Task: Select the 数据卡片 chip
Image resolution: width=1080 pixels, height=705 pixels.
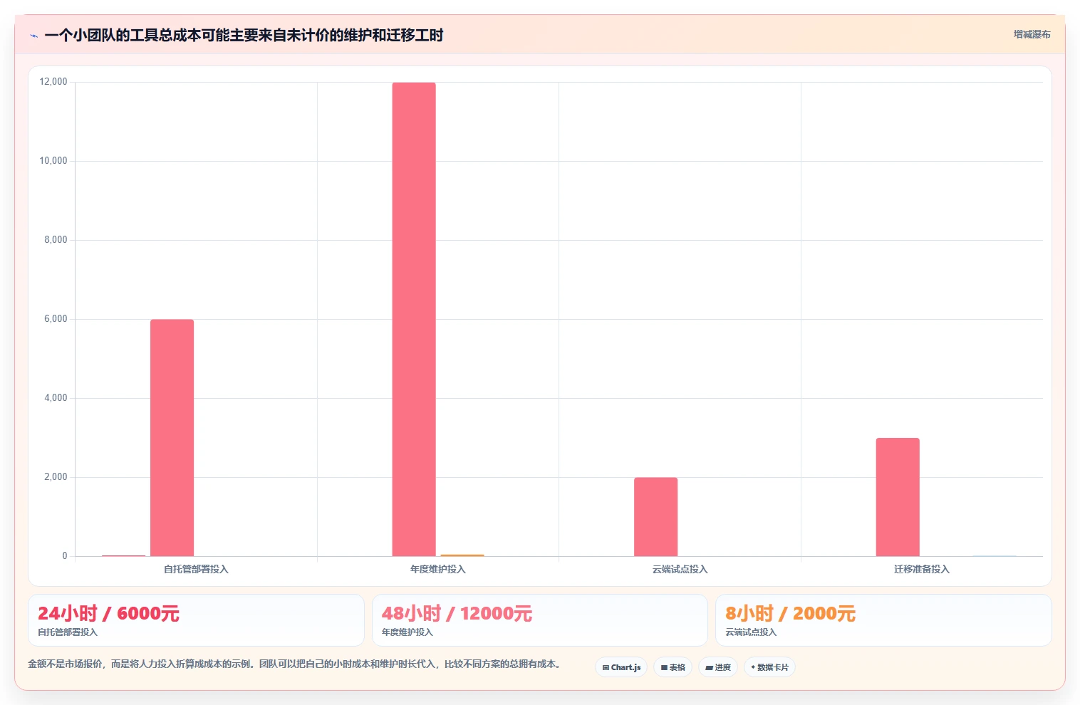Action: tap(769, 667)
